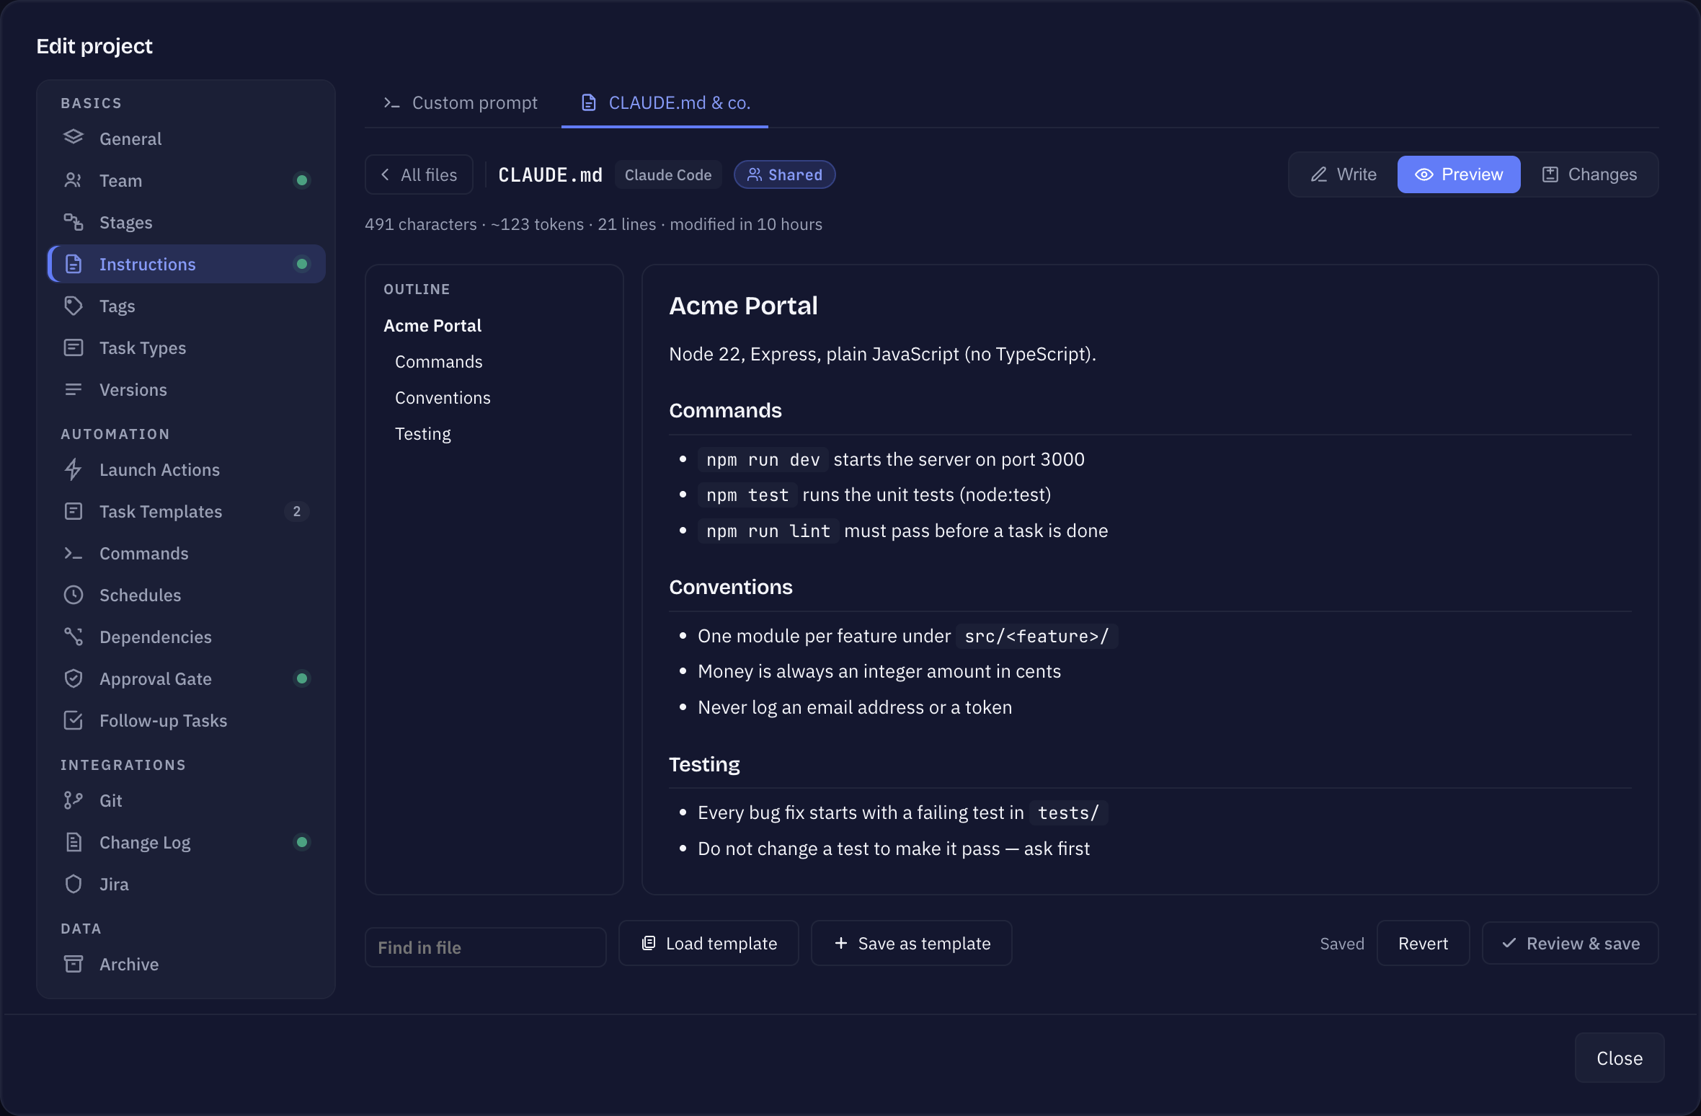The width and height of the screenshot is (1701, 1116).
Task: Click the Archive box icon
Action: click(x=74, y=963)
